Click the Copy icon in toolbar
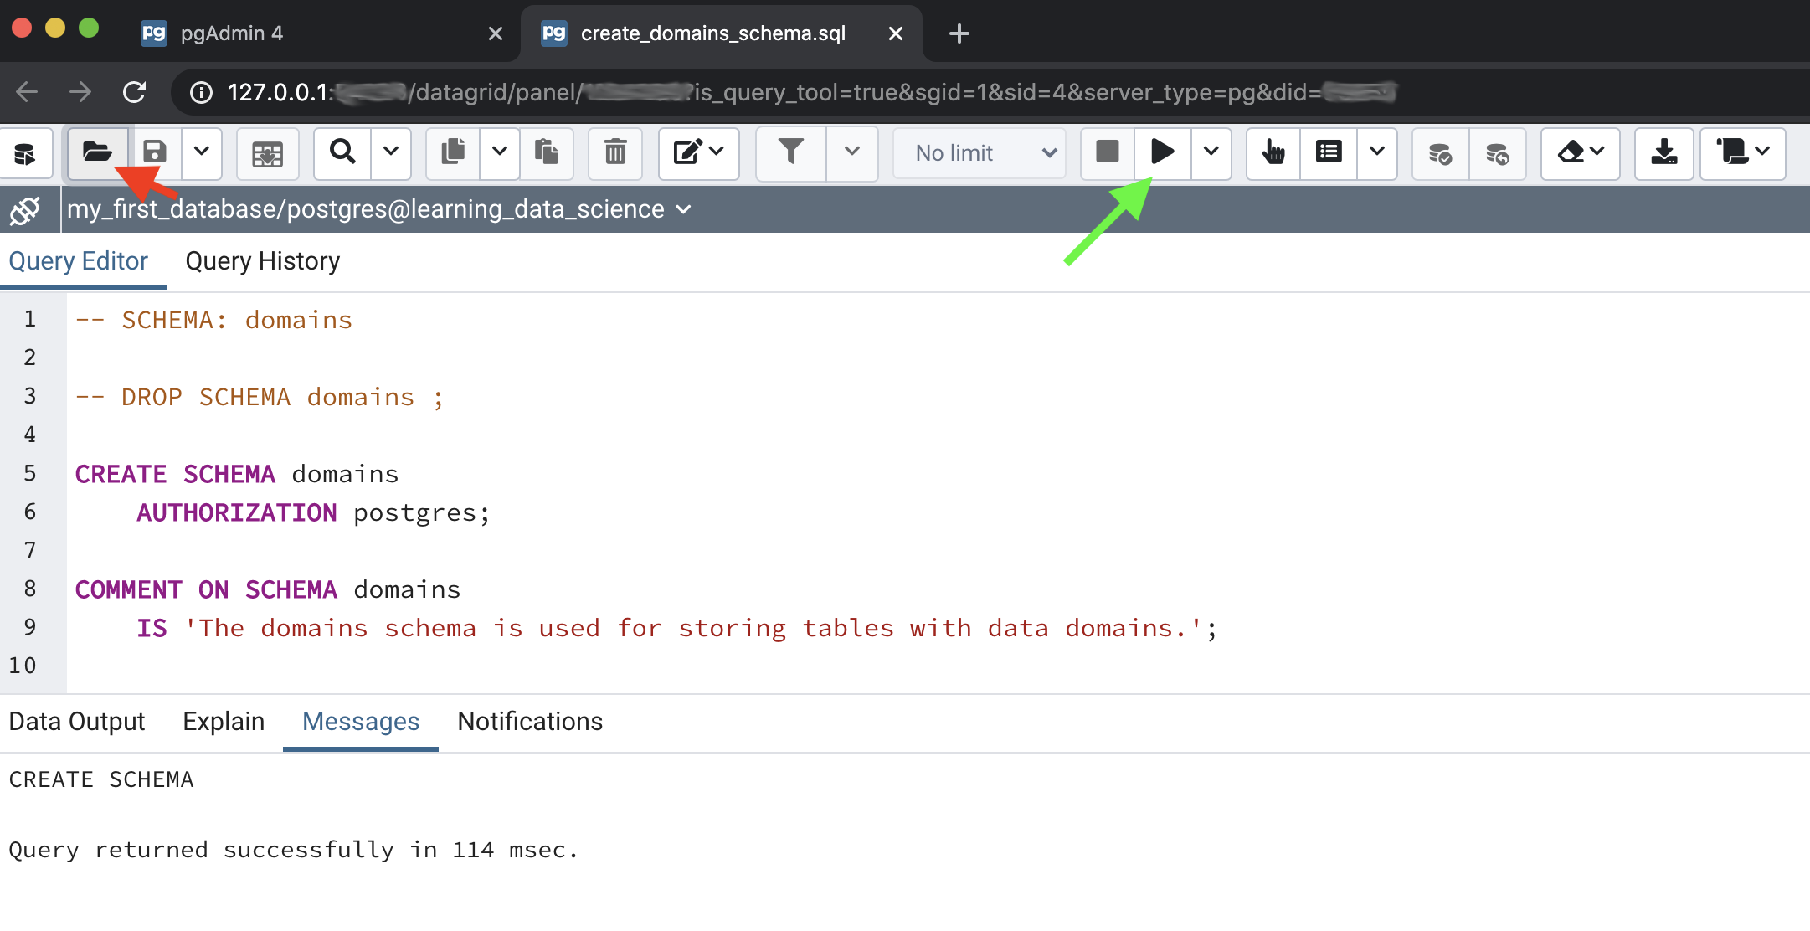 [453, 152]
